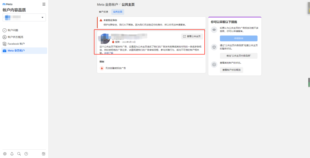Viewport: 310px width, 158px height.
Task: Click the 无法创建或投放广告 text
Action: pos(116,68)
